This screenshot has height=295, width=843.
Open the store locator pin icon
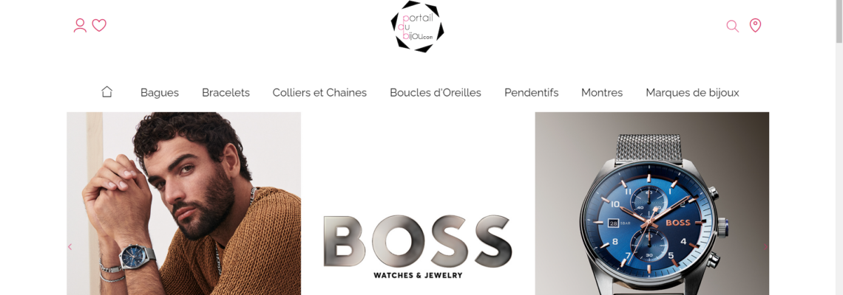point(755,25)
